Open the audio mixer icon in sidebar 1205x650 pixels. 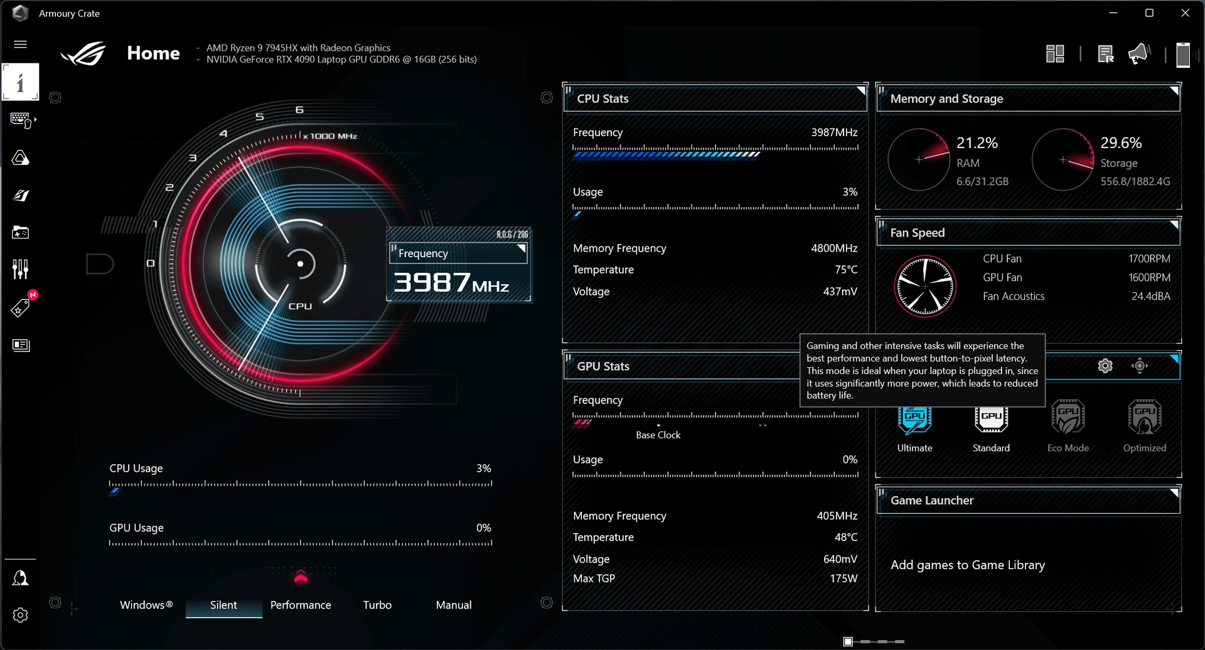tap(21, 269)
